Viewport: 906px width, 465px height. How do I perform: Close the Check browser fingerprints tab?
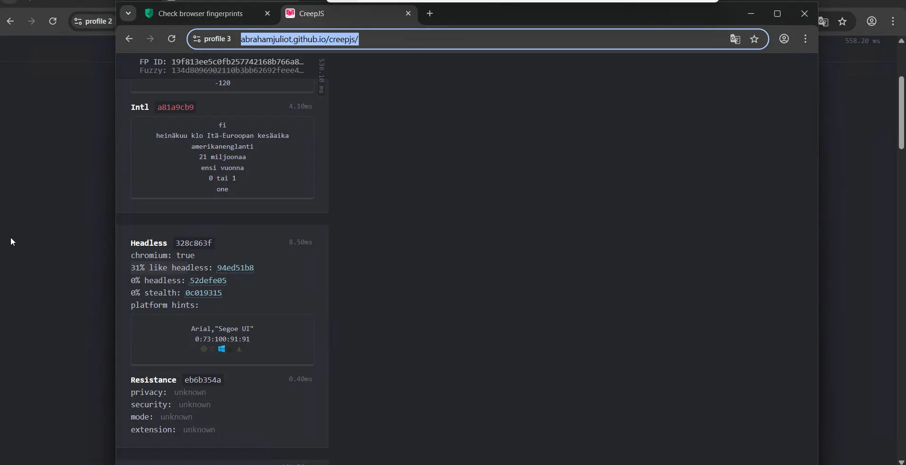267,14
